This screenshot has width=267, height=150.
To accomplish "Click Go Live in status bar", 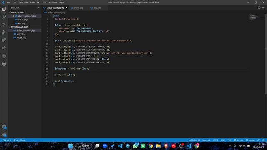I will 239,140.
